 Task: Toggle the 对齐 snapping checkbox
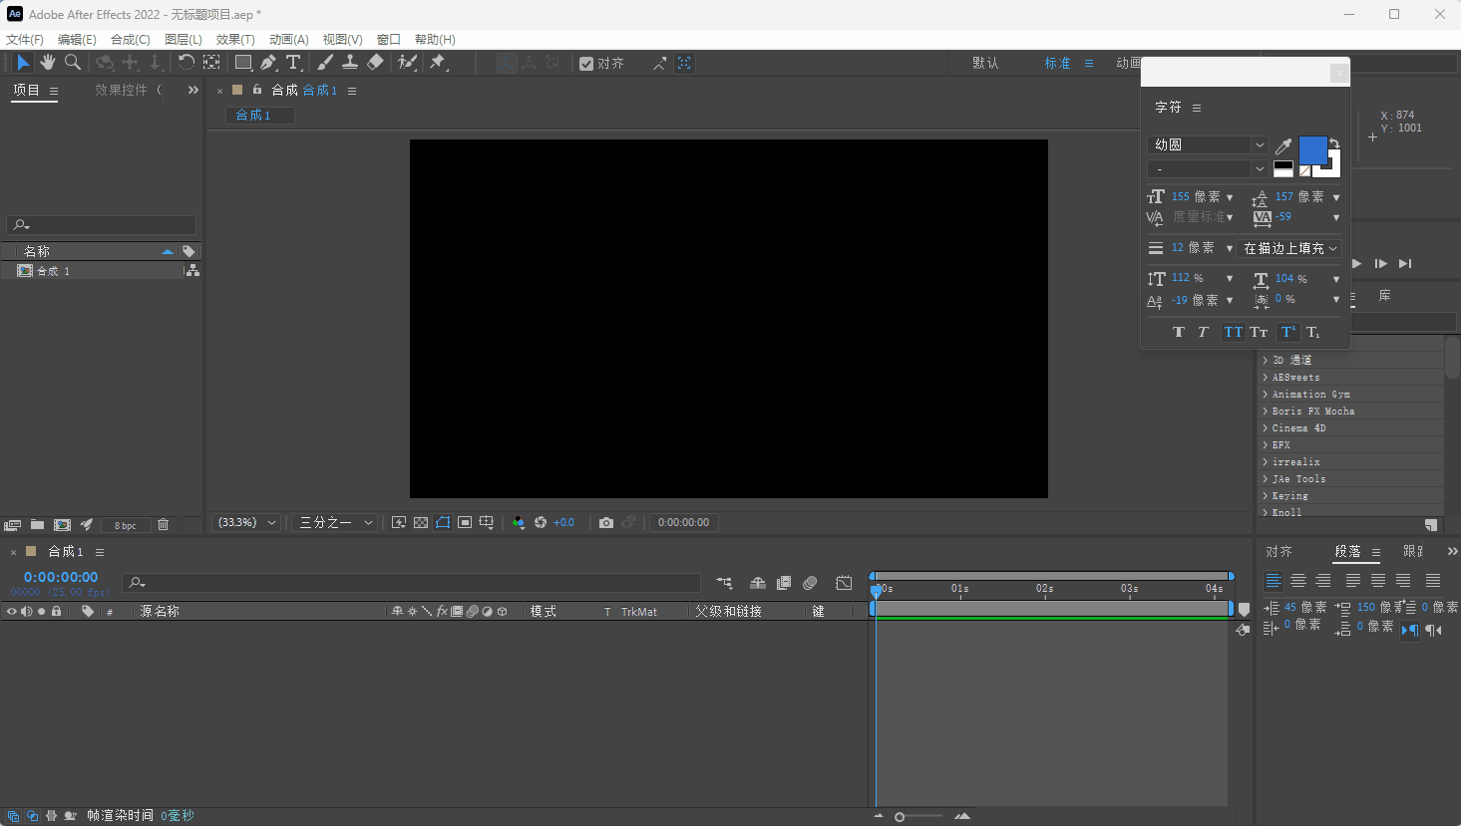pyautogui.click(x=586, y=64)
